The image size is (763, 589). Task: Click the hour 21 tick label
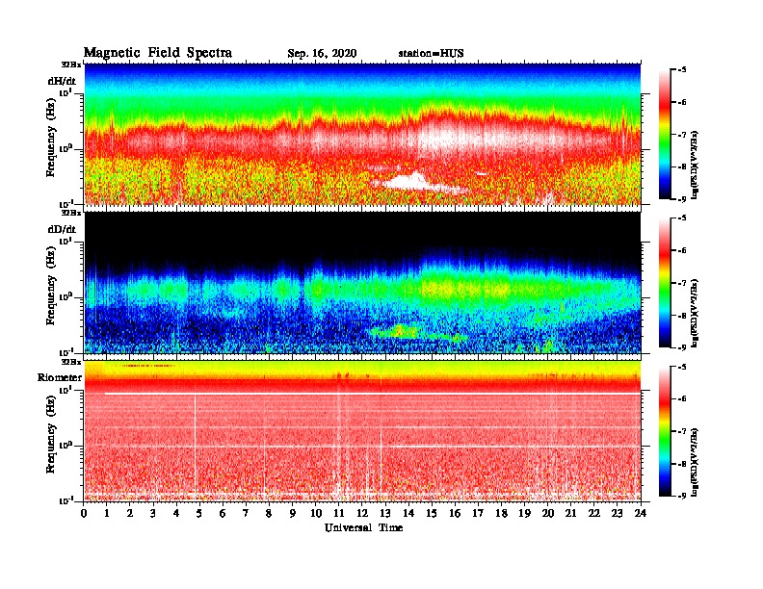click(x=570, y=513)
